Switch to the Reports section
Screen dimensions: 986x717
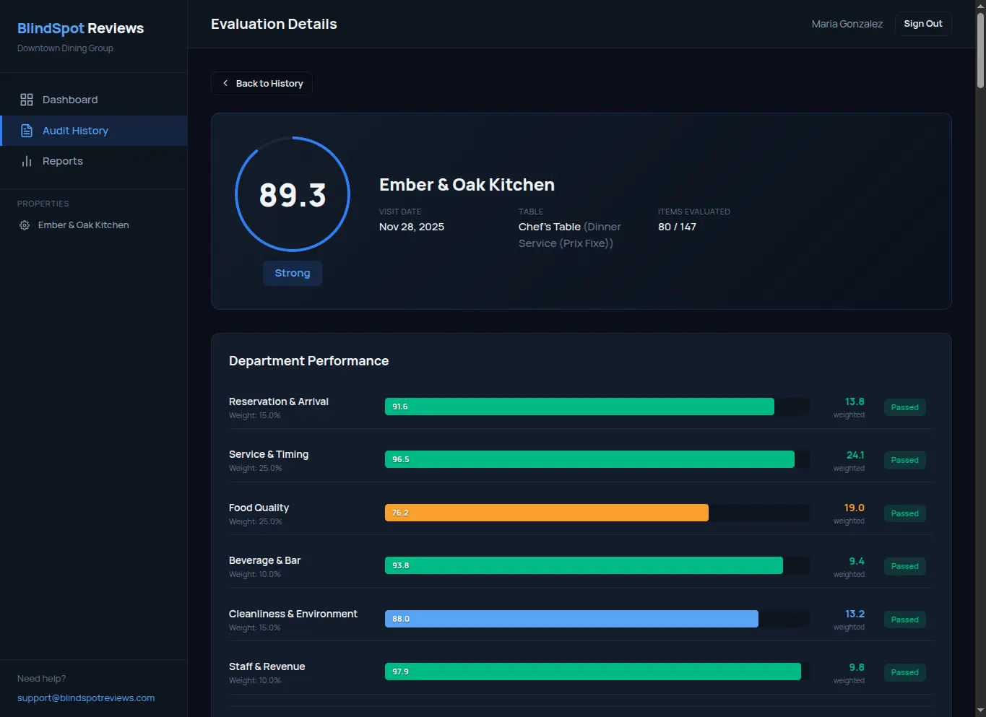(x=63, y=160)
